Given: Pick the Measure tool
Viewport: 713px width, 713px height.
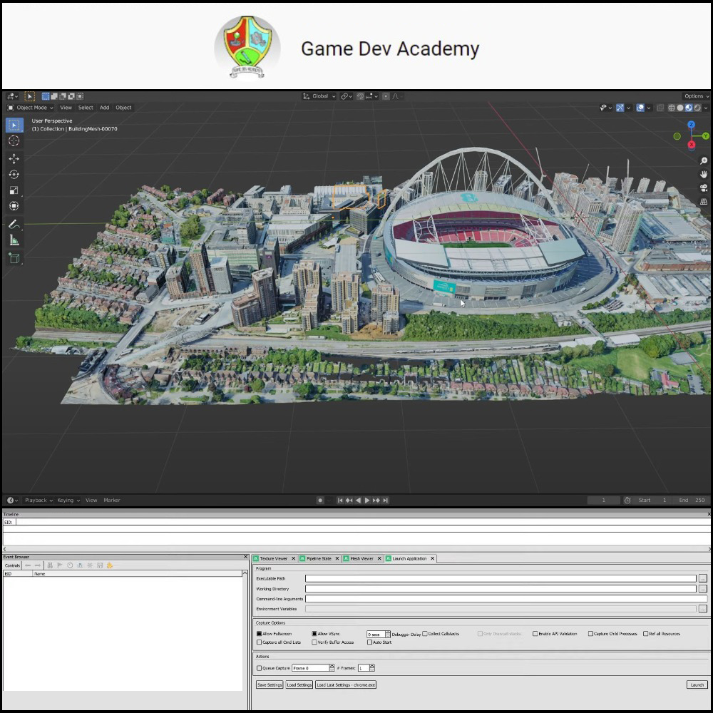Looking at the screenshot, I should (14, 240).
